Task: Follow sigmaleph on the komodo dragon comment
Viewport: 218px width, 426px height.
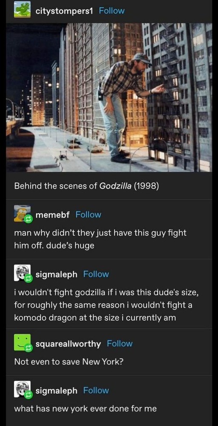Action: [x=96, y=274]
